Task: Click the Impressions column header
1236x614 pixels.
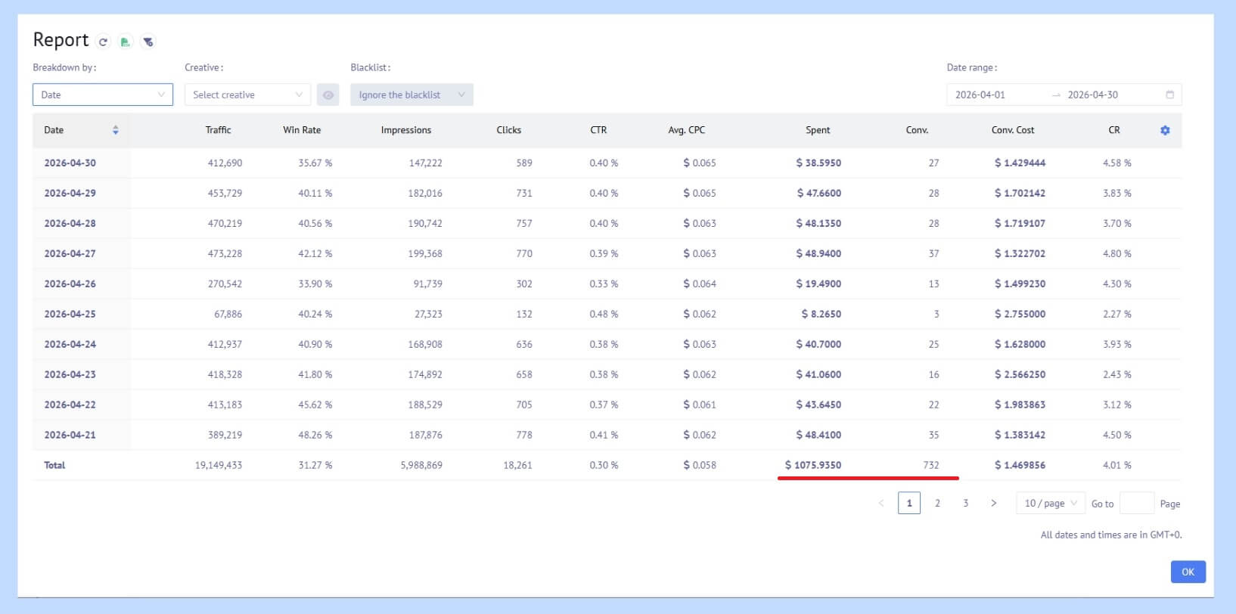Action: point(406,130)
